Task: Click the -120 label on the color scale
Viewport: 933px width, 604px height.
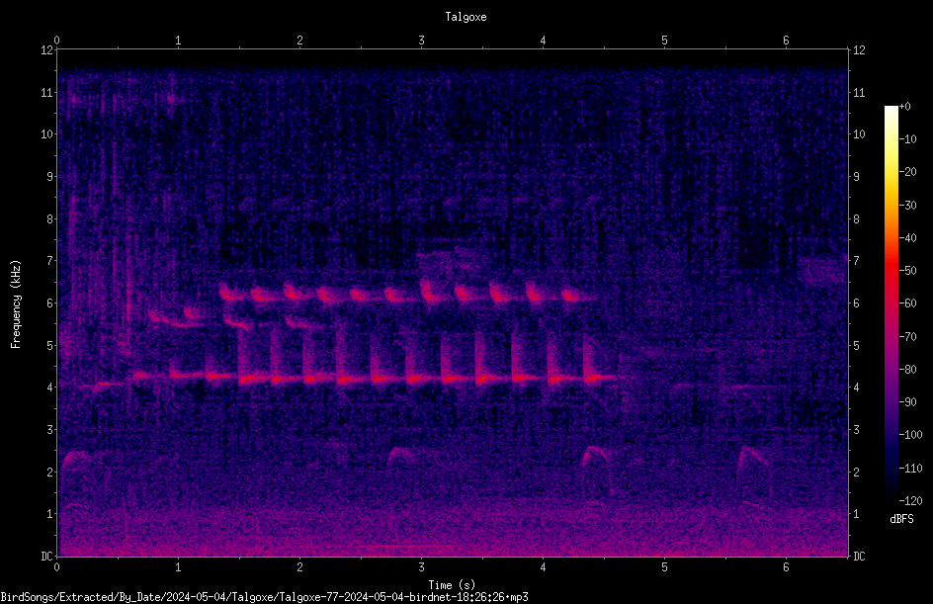Action: (x=910, y=500)
